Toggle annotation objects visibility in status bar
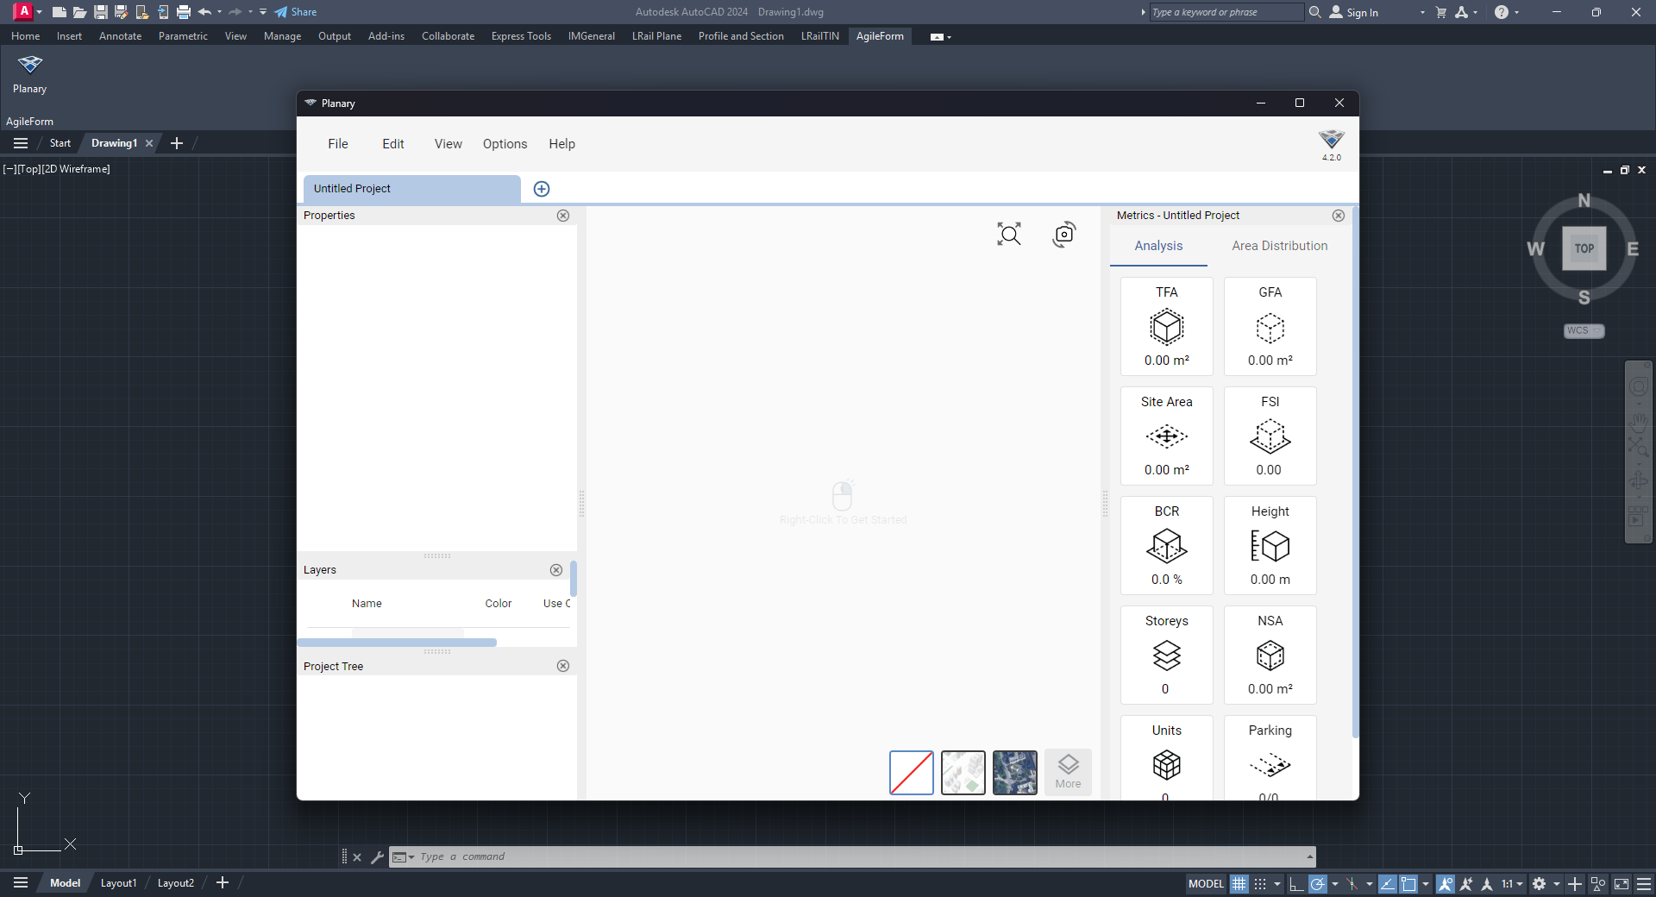Screen dimensions: 1656x897 [1446, 884]
